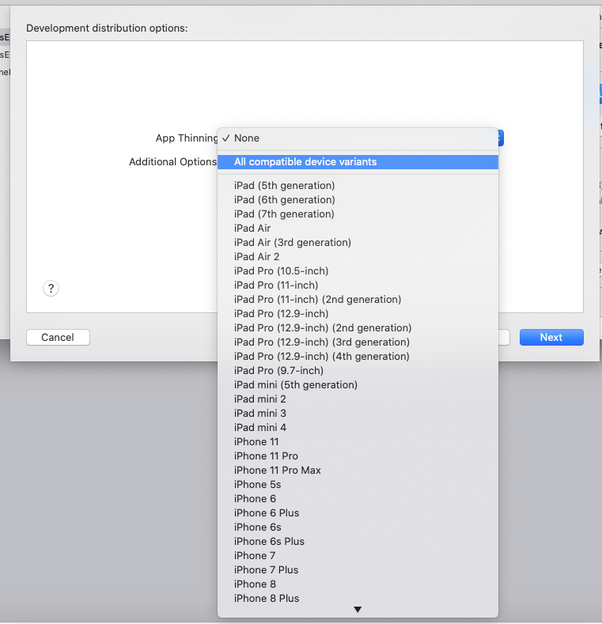The image size is (602, 624).
Task: Select iPad mini (5th generation)
Action: coord(295,385)
